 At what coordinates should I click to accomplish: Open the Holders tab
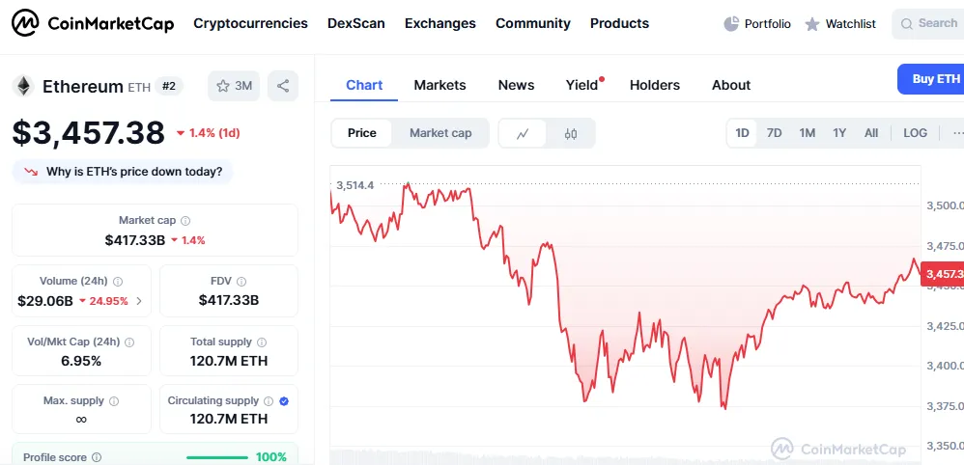click(x=655, y=85)
